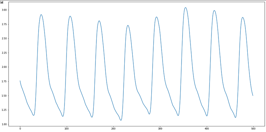Viewport: 266px width, 132px height.
Task: Click the 1.75 y-axis tick label
Action: pos(4,81)
